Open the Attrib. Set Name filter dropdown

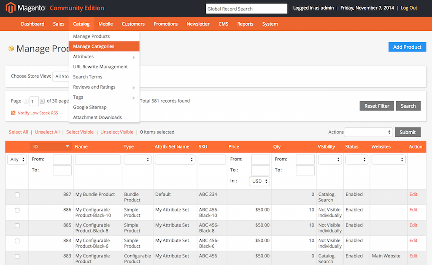(175, 159)
